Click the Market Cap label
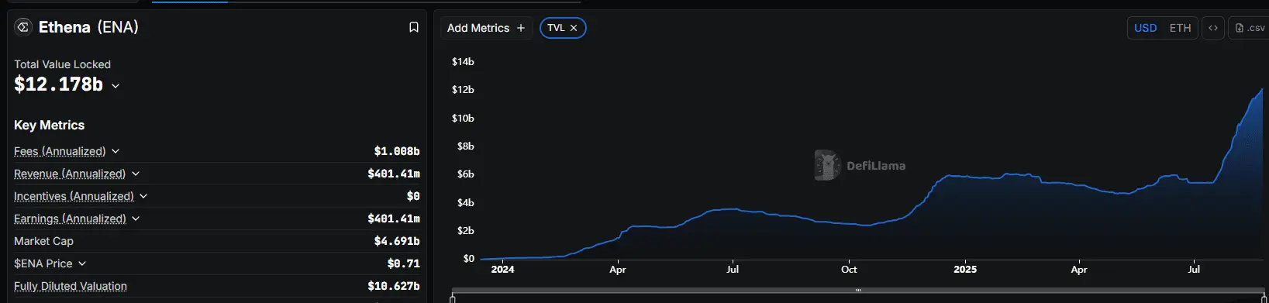The width and height of the screenshot is (1269, 303). [43, 241]
